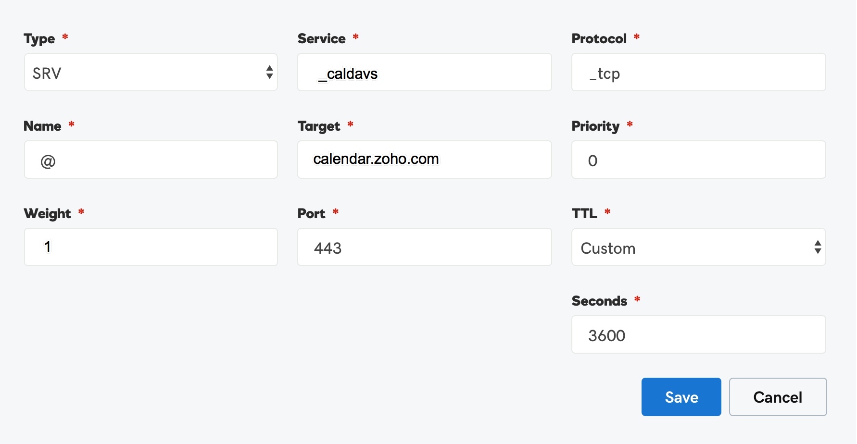Click the Save button

pos(681,397)
